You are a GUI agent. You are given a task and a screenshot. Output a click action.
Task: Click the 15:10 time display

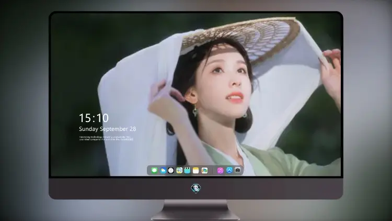[x=94, y=118]
